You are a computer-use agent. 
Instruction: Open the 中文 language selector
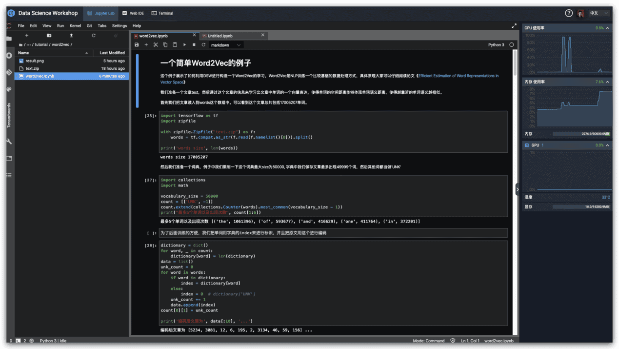(x=599, y=13)
